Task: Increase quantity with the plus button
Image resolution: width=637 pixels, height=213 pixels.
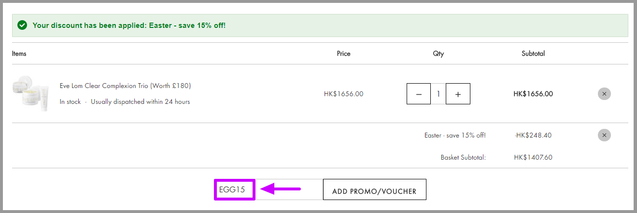Action: (x=458, y=94)
